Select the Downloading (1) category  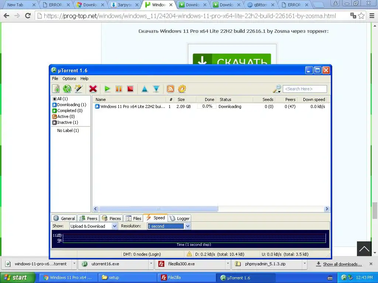point(69,105)
